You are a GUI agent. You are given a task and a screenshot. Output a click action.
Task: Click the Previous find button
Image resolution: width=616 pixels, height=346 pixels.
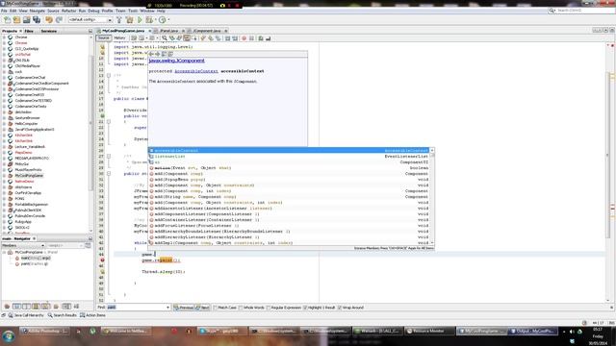coord(184,308)
